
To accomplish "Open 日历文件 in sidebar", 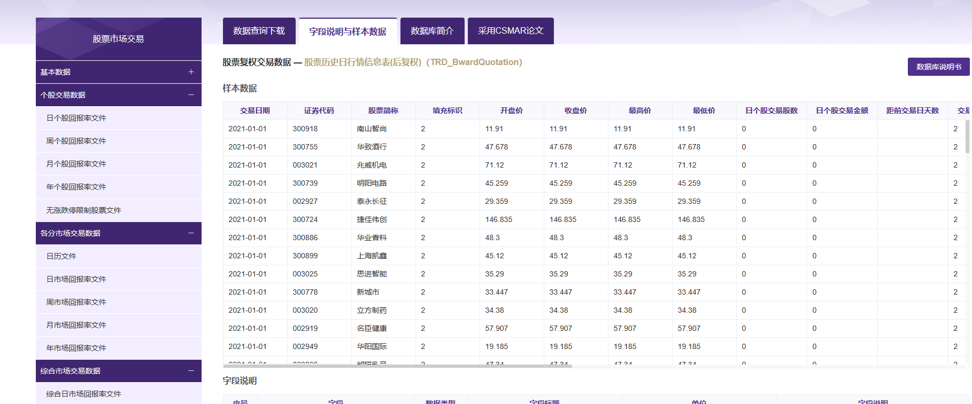I will click(119, 256).
